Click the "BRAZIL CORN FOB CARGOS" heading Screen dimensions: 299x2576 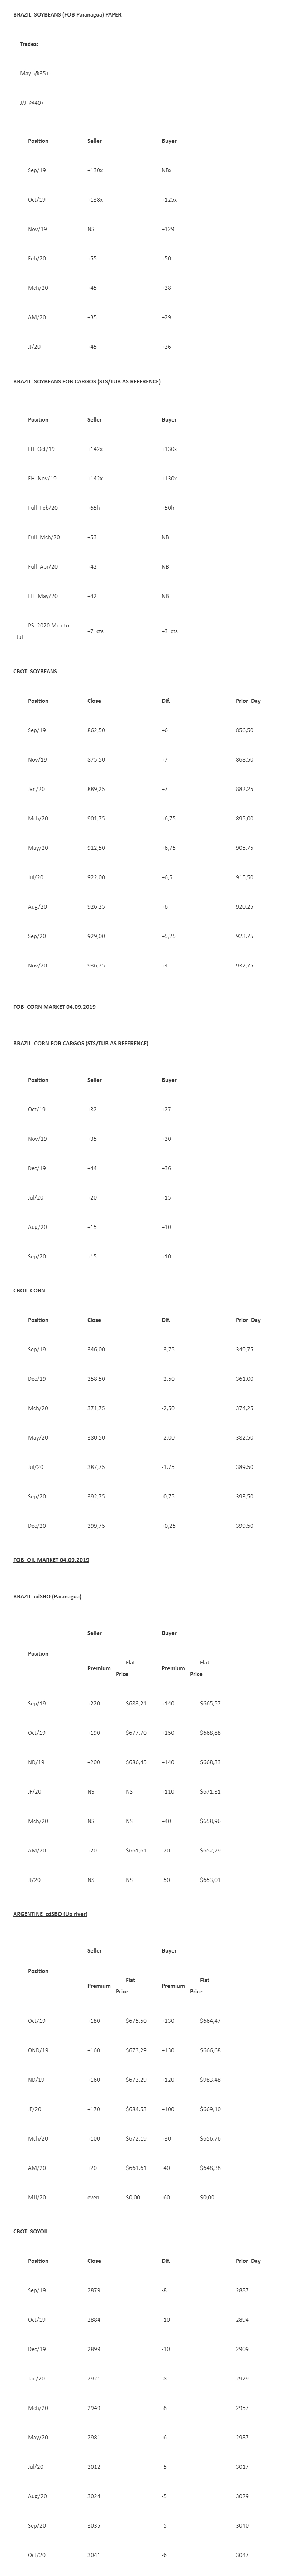pyautogui.click(x=80, y=1043)
